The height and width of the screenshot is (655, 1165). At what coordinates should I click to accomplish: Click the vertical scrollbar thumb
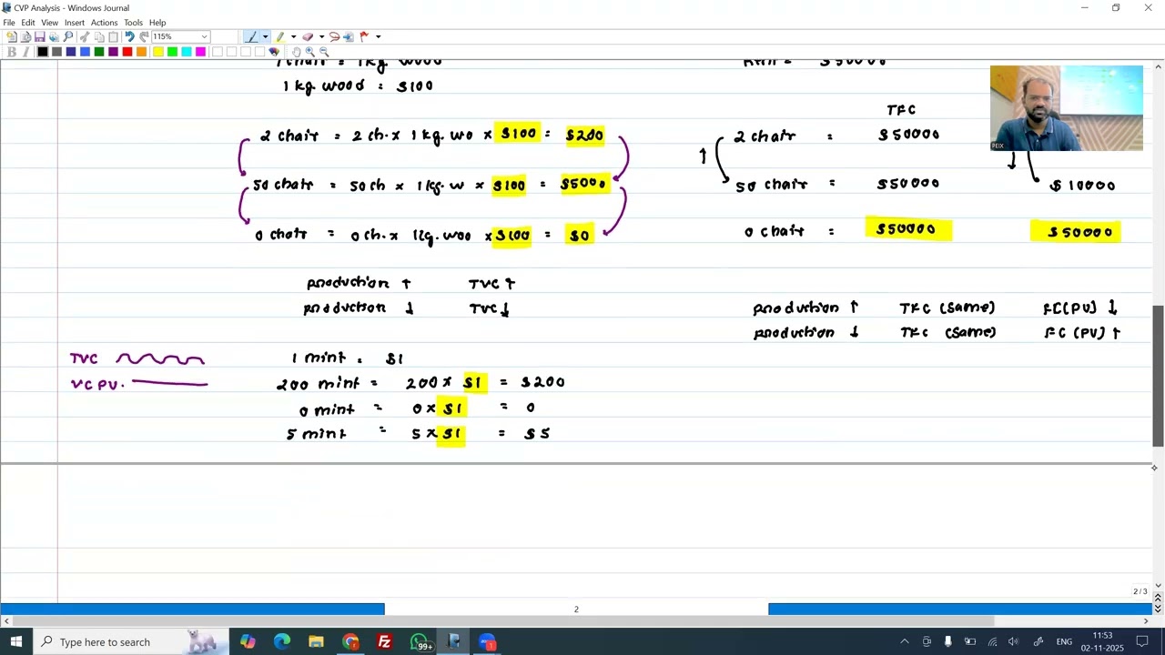click(x=1158, y=377)
